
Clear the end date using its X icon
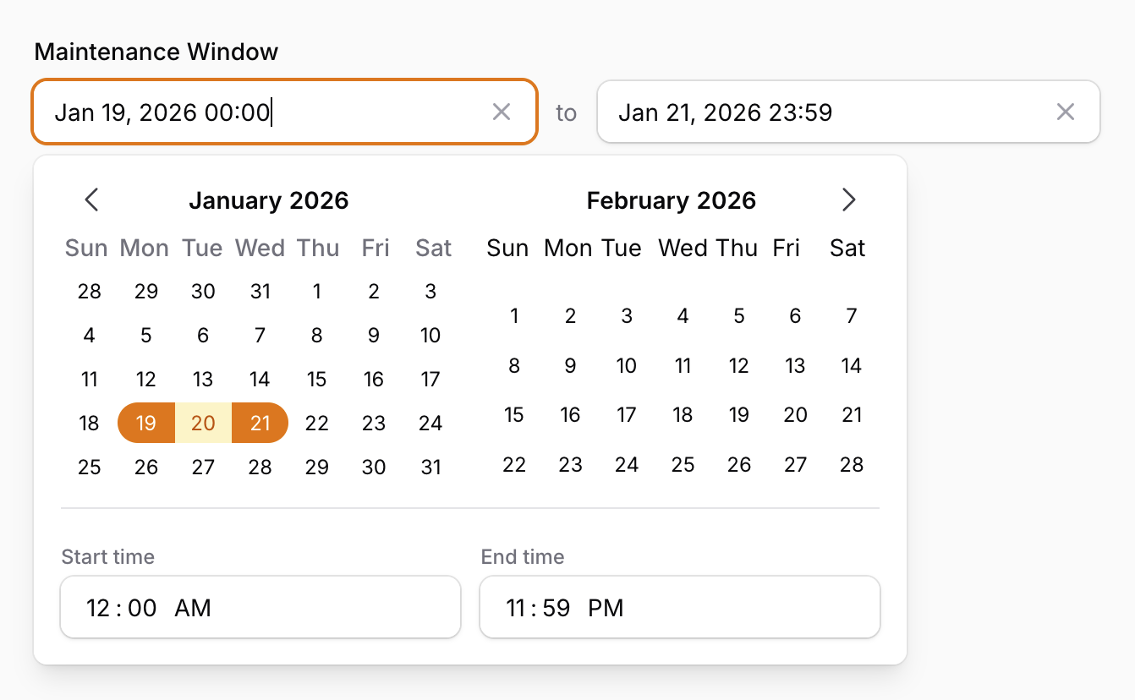click(1065, 111)
